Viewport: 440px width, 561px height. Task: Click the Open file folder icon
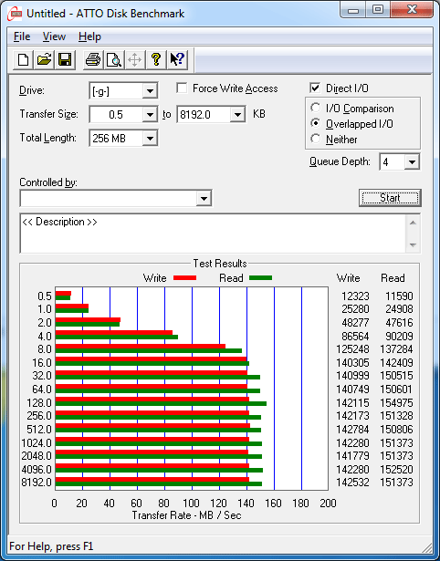44,59
